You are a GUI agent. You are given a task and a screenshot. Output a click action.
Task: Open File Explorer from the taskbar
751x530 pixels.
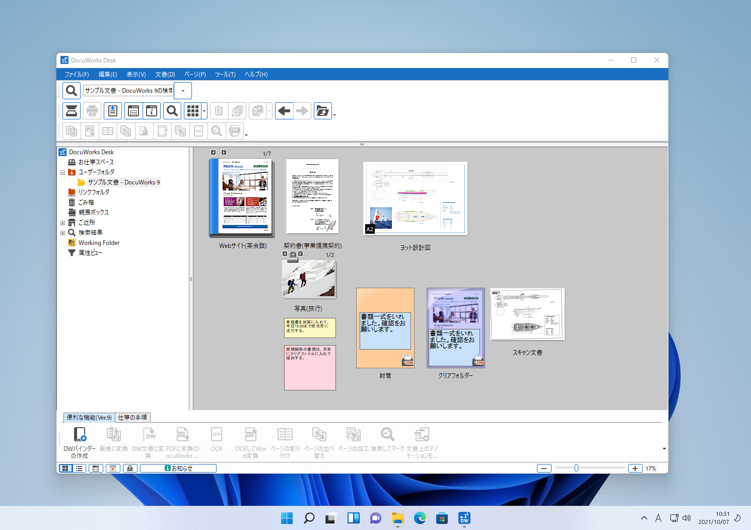pyautogui.click(x=398, y=518)
